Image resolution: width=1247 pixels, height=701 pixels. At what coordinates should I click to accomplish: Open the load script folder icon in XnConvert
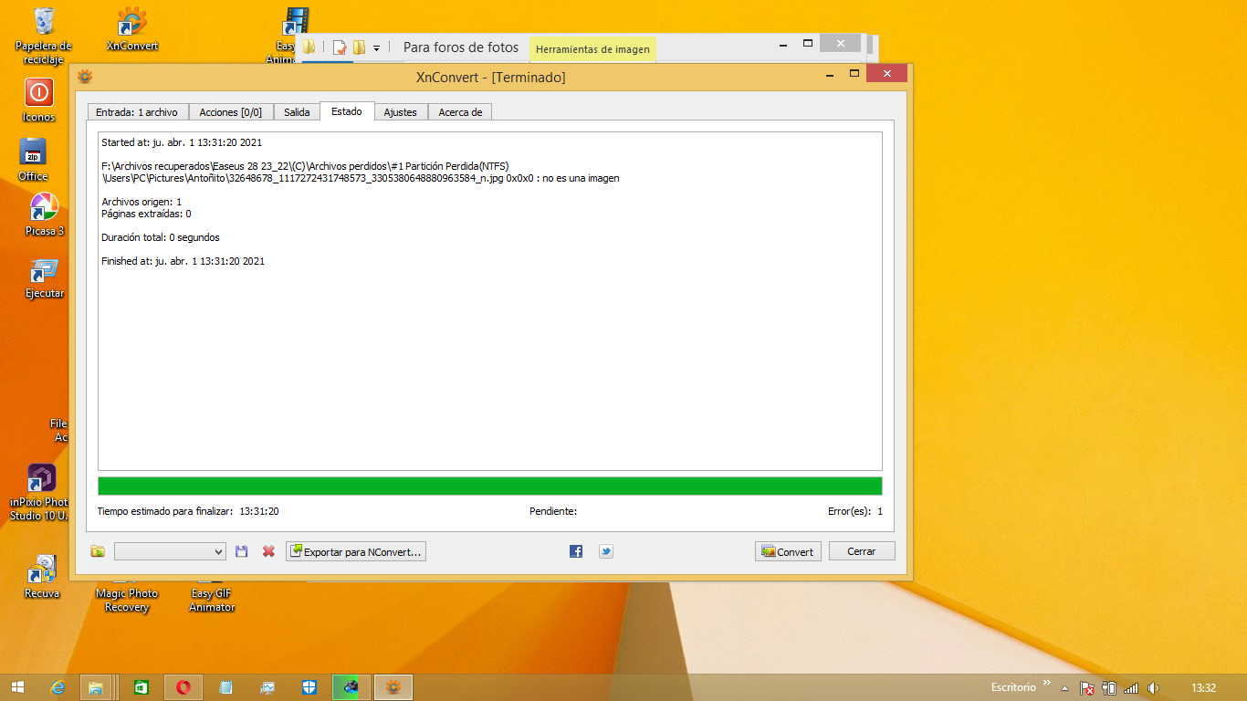coord(98,551)
